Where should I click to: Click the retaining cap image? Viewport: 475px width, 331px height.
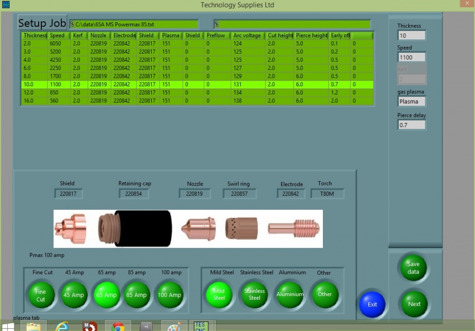click(x=135, y=228)
